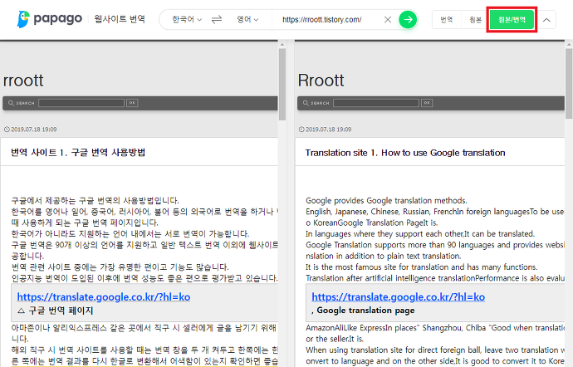This screenshot has height=367, width=573.
Task: Click the Papago parrot logo
Action: click(23, 19)
